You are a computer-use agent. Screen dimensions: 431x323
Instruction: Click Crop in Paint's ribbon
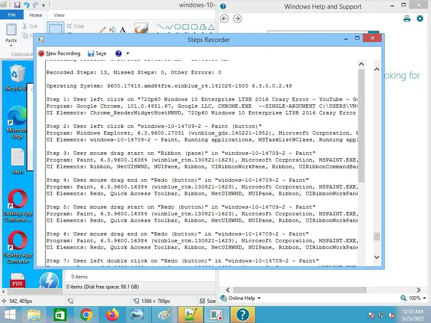coord(75,26)
